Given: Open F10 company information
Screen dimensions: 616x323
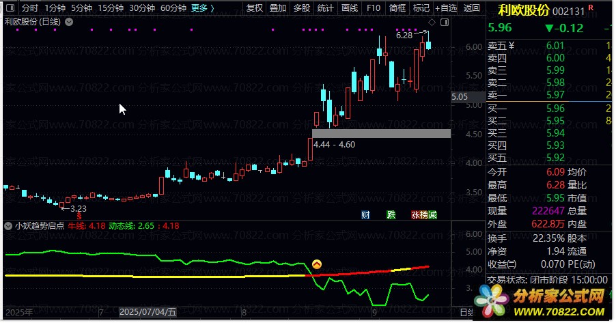Looking at the screenshot, I should click(x=373, y=8).
